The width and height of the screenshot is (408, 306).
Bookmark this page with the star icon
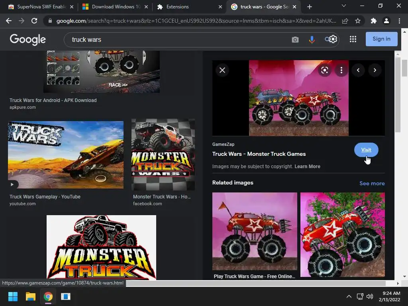[x=358, y=21]
